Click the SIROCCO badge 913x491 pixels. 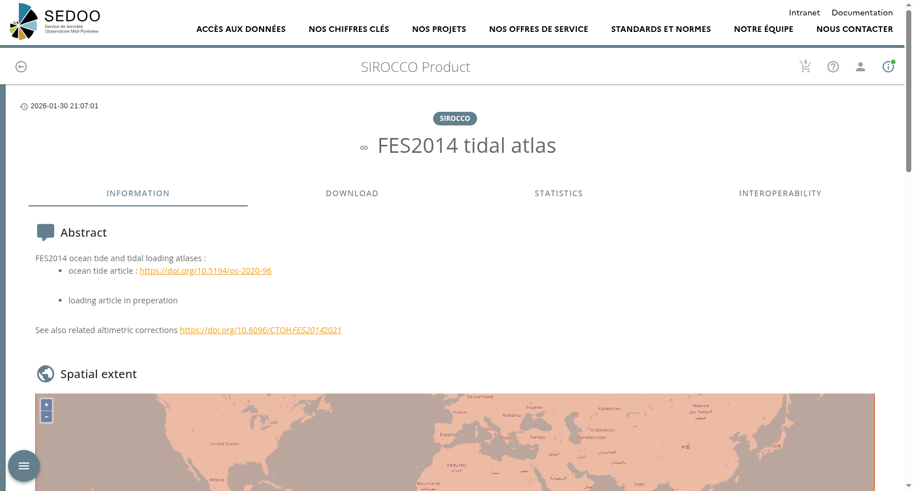[455, 119]
